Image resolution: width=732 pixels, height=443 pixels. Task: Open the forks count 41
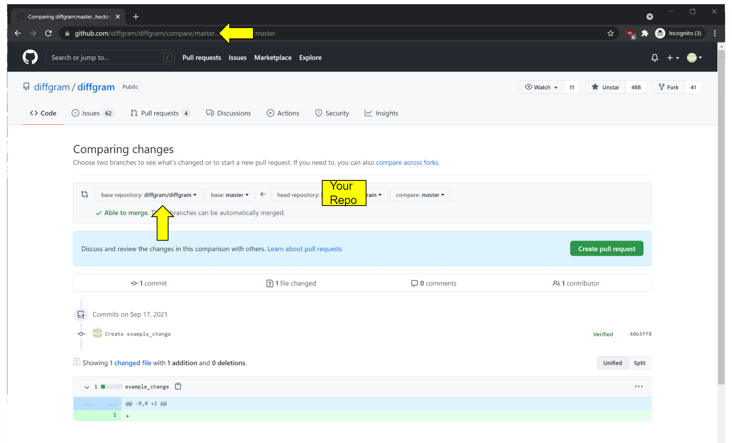[x=693, y=87]
